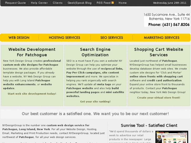Open the WEB DESIGN section
This screenshot has width=191, height=143.
(x=19, y=38)
